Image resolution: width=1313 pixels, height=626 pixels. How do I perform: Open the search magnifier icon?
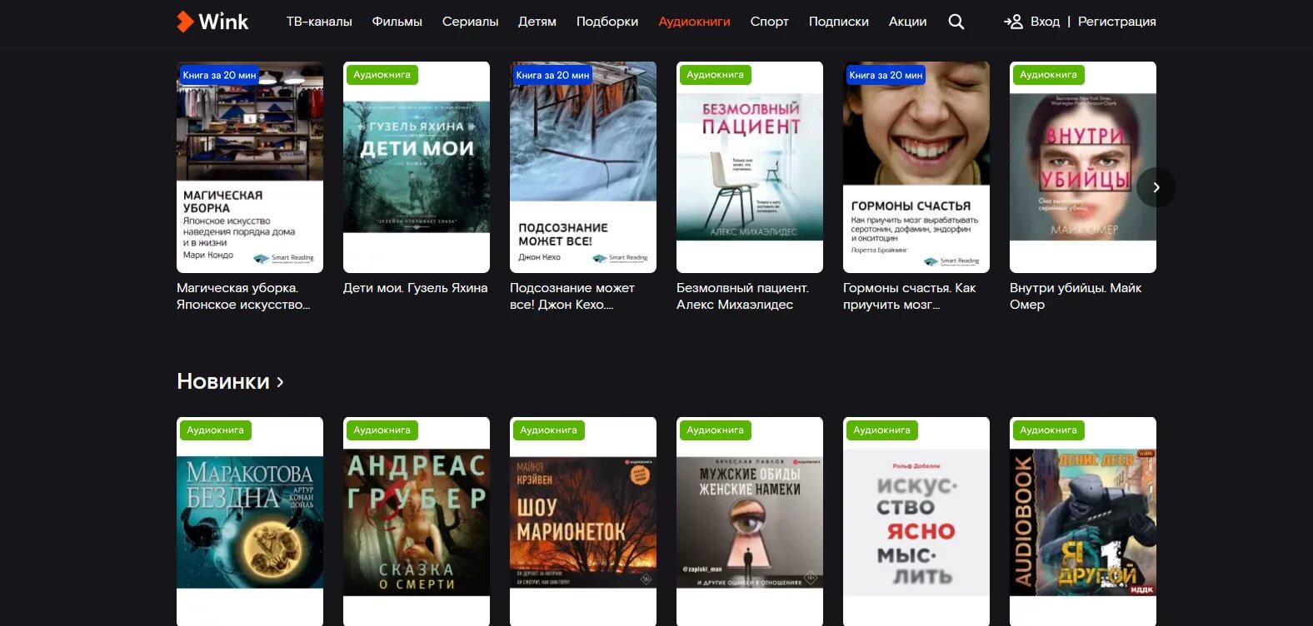[x=956, y=22]
